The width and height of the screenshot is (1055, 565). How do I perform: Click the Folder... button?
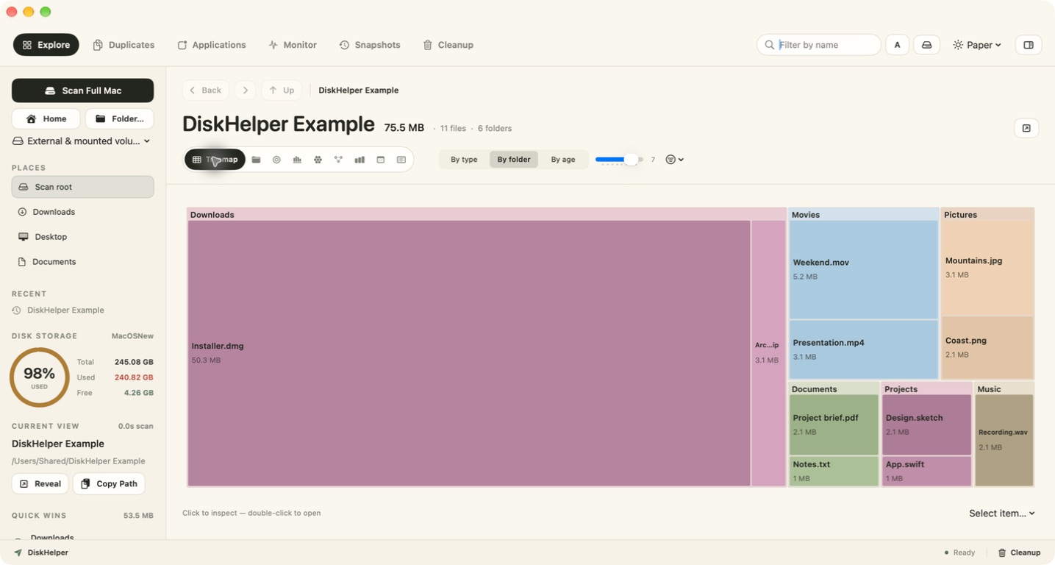pyautogui.click(x=120, y=118)
